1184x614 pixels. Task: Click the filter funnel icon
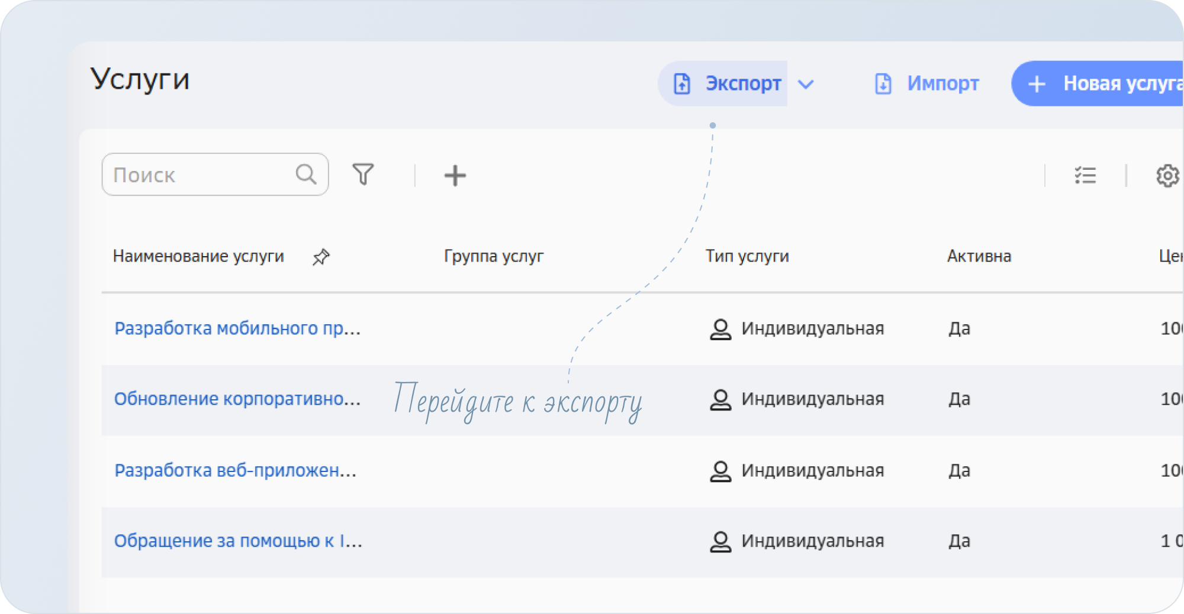[363, 174]
